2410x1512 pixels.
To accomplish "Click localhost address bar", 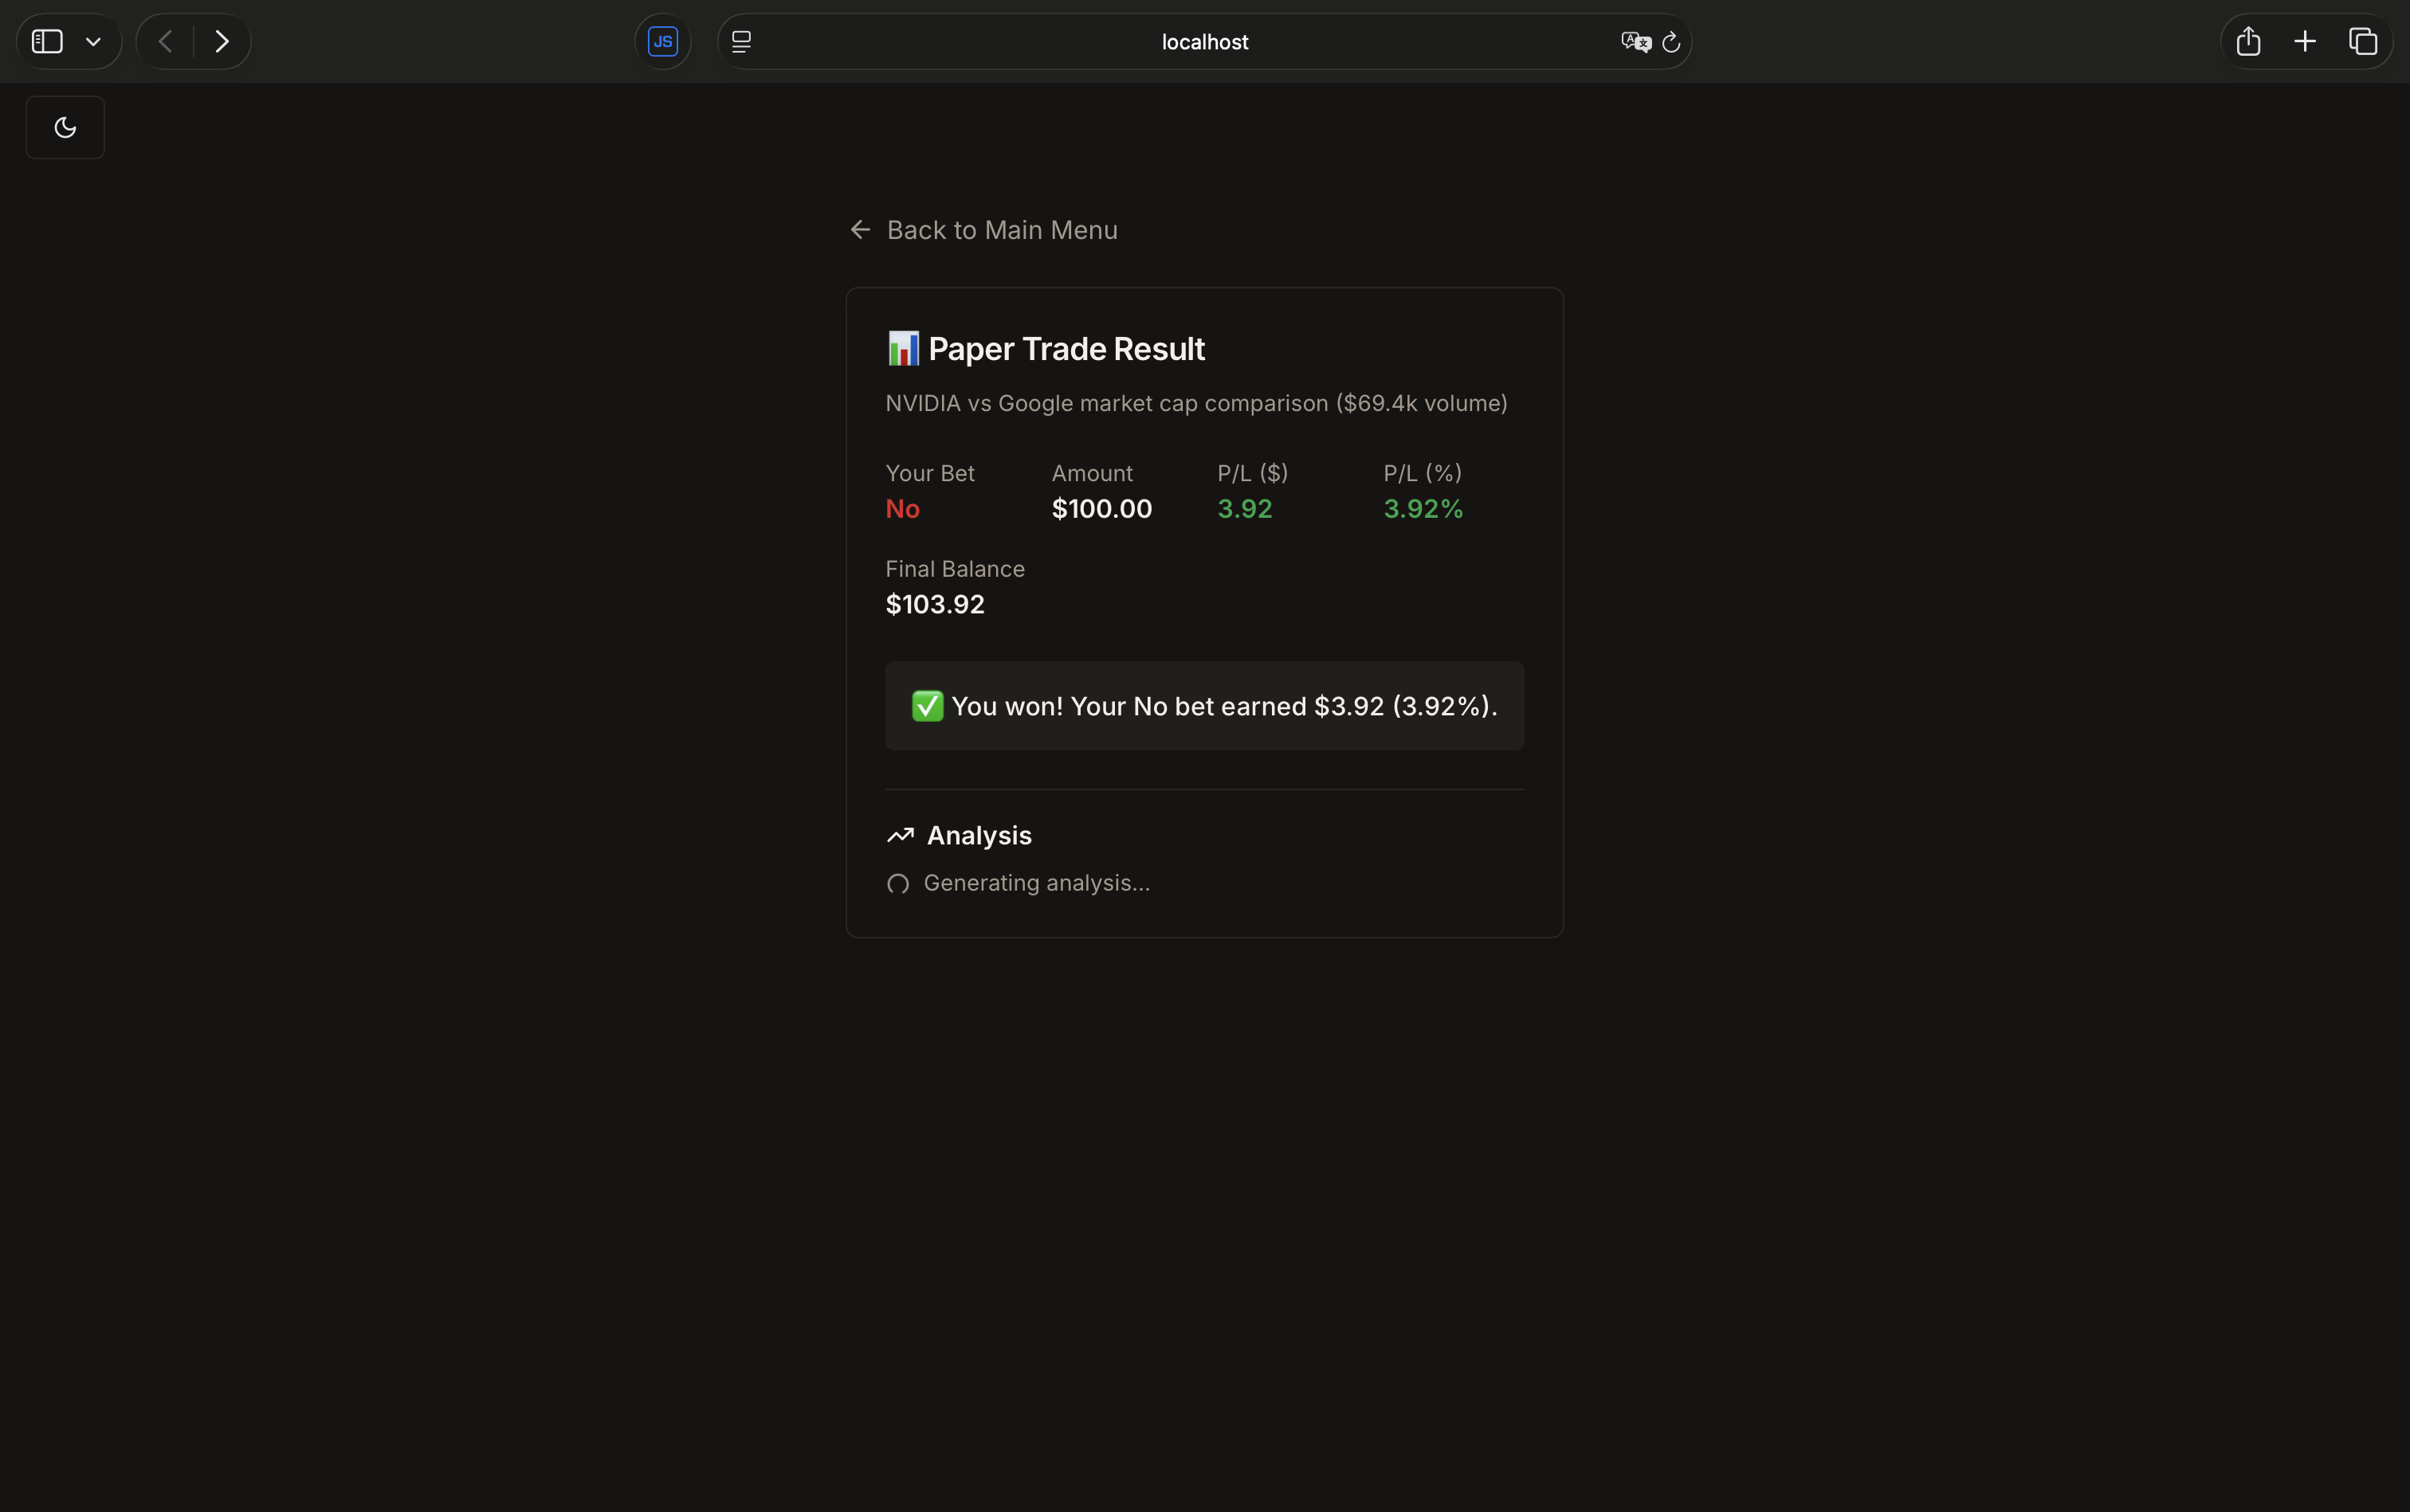I will 1203,42.
